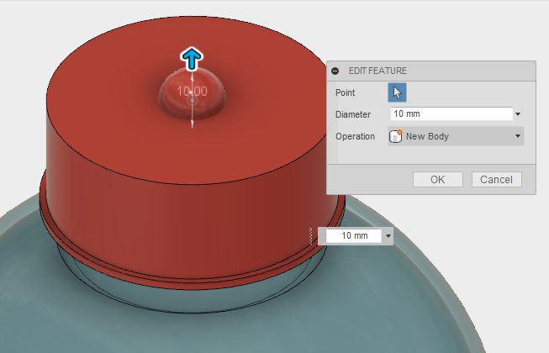This screenshot has width=549, height=353.
Task: Cancel the Edit Feature dialog
Action: tap(497, 180)
